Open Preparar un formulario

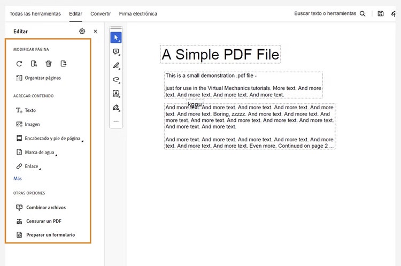(x=45, y=235)
